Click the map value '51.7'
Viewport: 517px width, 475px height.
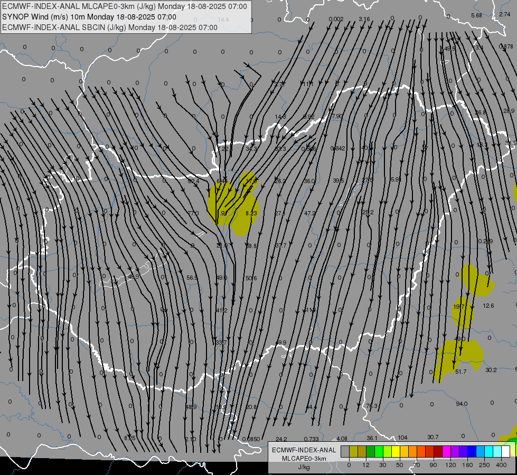click(460, 372)
